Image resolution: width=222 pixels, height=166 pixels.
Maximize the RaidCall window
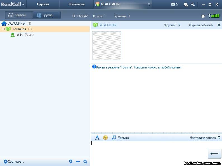pos(210,4)
